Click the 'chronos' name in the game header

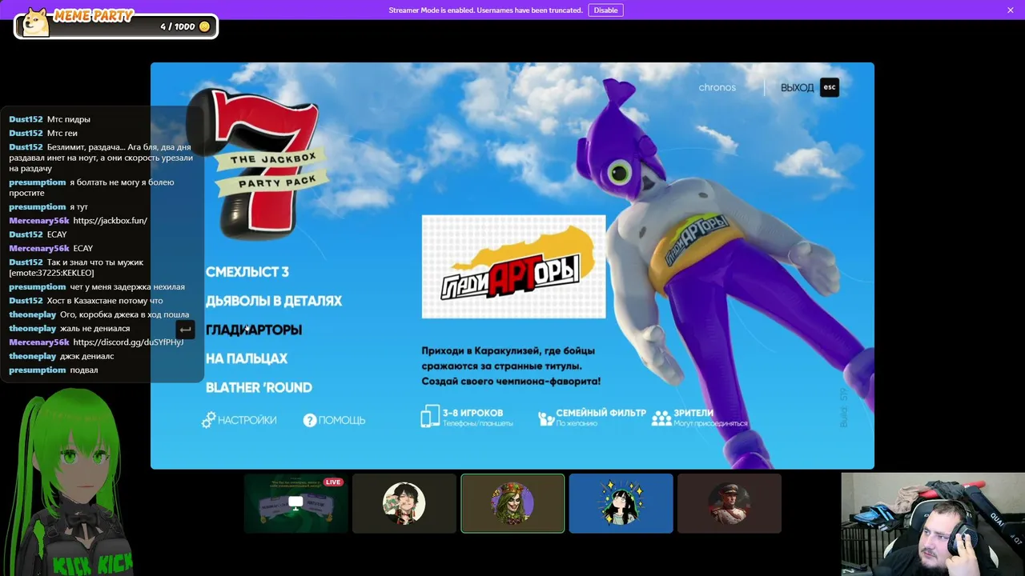click(717, 87)
